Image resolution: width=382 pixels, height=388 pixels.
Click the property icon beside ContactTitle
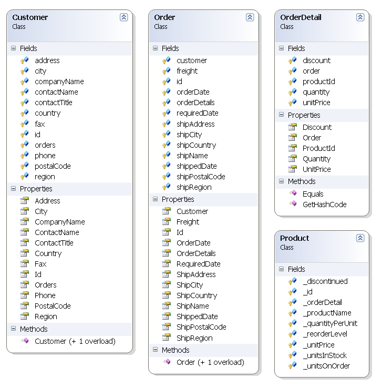click(25, 243)
